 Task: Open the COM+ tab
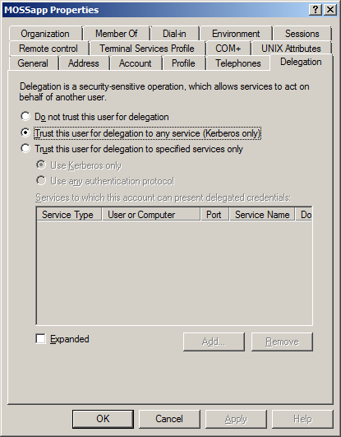[x=228, y=49]
